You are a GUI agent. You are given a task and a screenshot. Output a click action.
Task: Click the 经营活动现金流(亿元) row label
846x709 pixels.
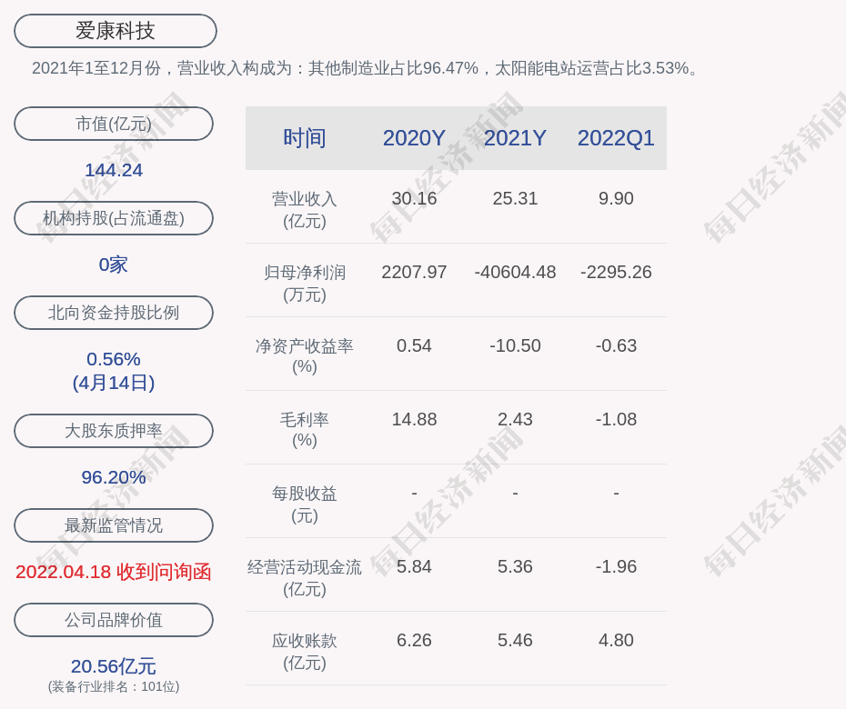305,578
